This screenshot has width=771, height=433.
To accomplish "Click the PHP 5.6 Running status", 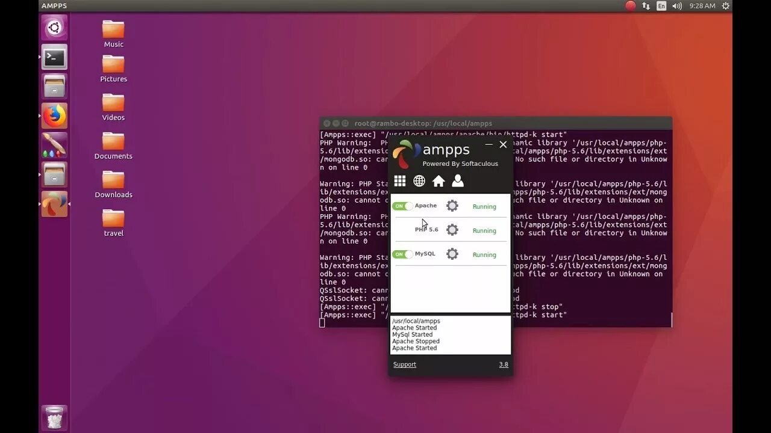I will [484, 230].
